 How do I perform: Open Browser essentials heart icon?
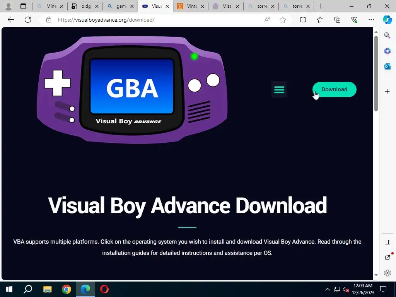354,20
